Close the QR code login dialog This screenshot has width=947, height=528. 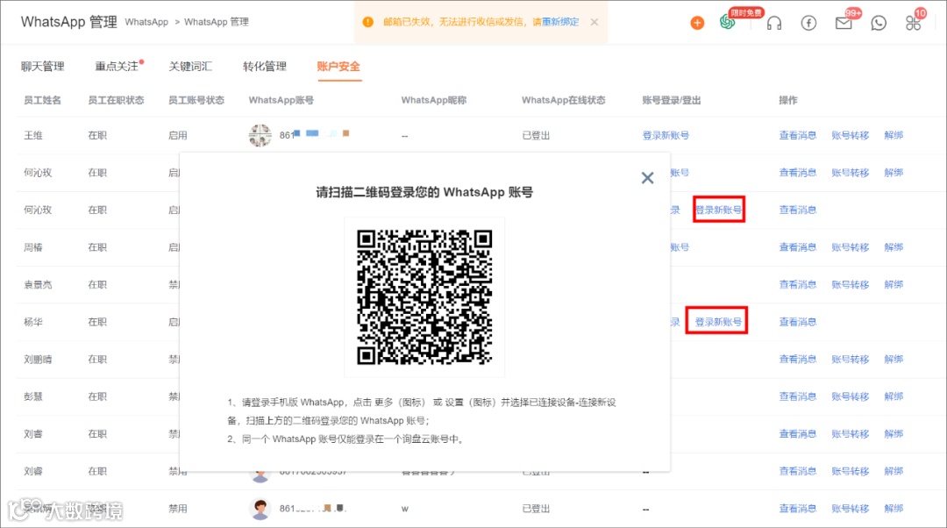point(647,178)
